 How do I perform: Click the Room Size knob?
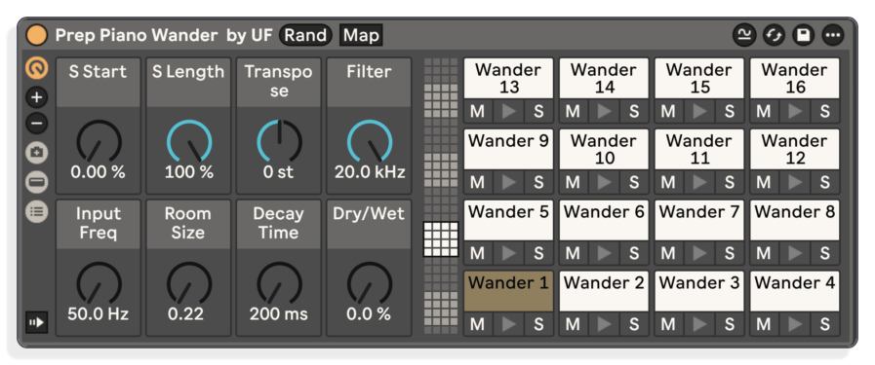(189, 284)
